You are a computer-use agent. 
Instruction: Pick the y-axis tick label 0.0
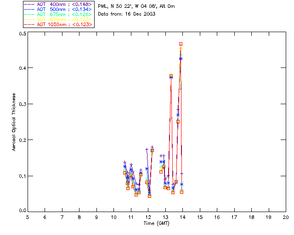point(23,211)
